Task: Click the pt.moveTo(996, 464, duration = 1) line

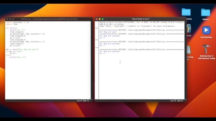Action: pyautogui.click(x=27, y=42)
